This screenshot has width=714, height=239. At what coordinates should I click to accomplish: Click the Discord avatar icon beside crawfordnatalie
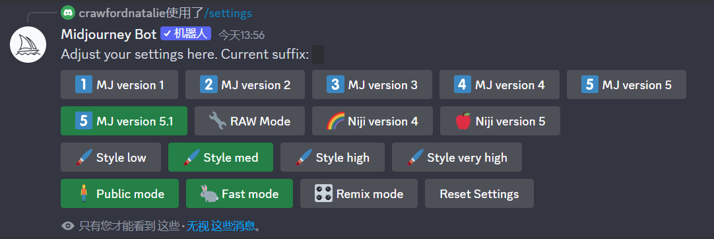point(68,13)
